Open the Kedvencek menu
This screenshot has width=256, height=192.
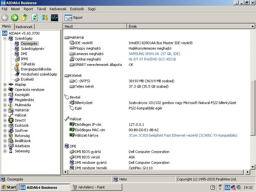58,9
